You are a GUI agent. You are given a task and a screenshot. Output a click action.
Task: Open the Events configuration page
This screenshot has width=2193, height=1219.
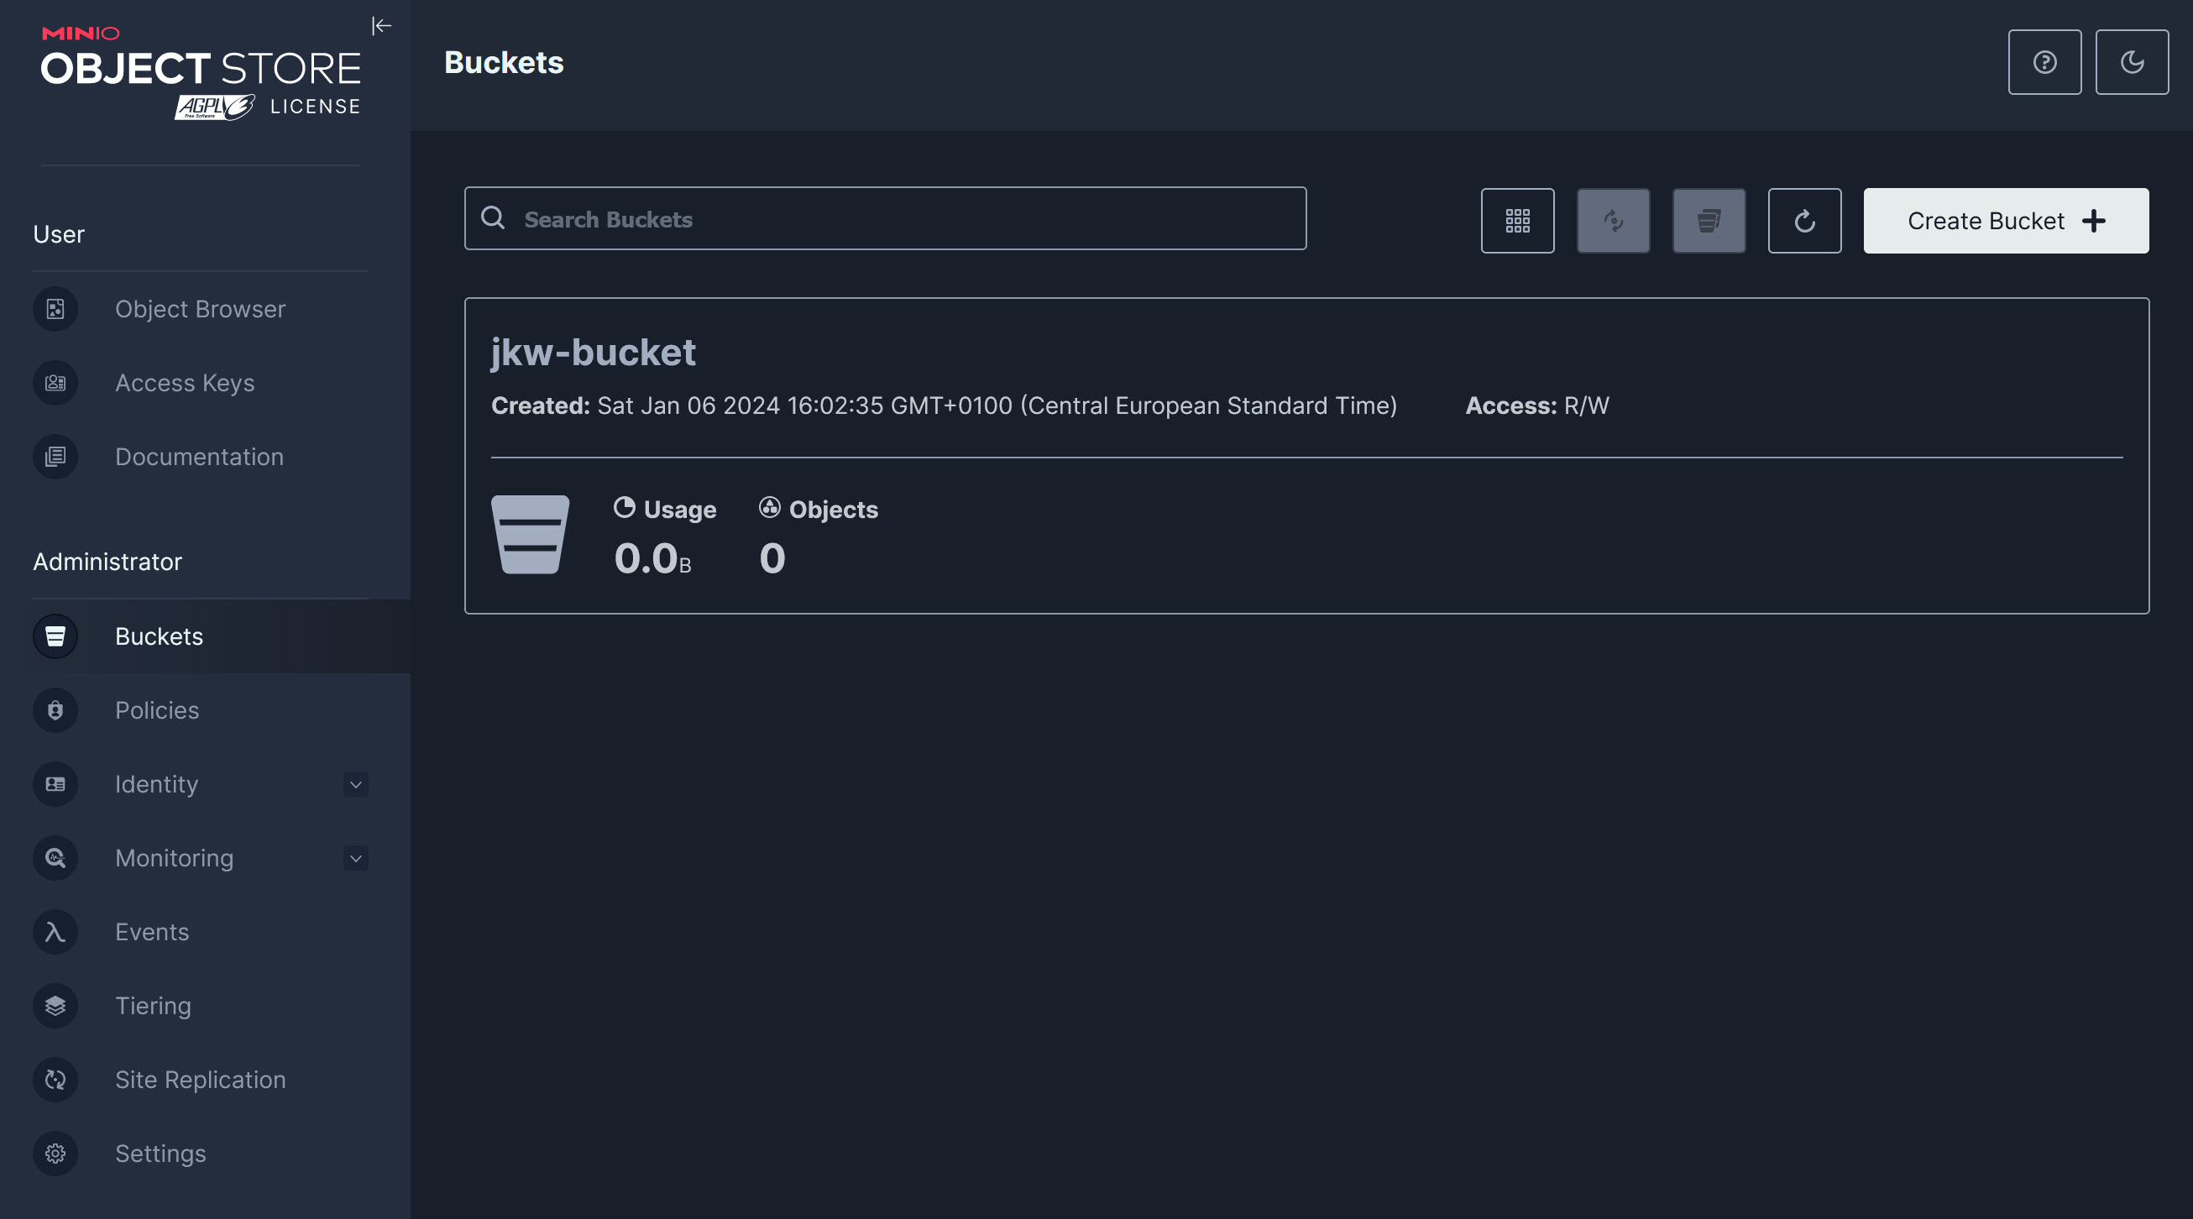pos(151,931)
